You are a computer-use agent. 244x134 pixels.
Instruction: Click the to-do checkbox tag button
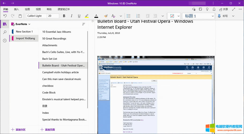pos(172,16)
